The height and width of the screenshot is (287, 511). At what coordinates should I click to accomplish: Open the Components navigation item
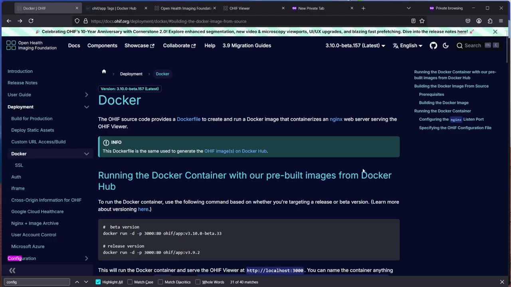pyautogui.click(x=102, y=45)
